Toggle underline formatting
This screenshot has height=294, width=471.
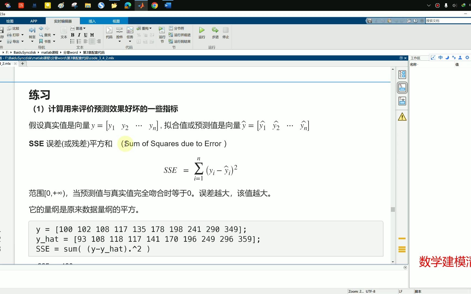[85, 35]
